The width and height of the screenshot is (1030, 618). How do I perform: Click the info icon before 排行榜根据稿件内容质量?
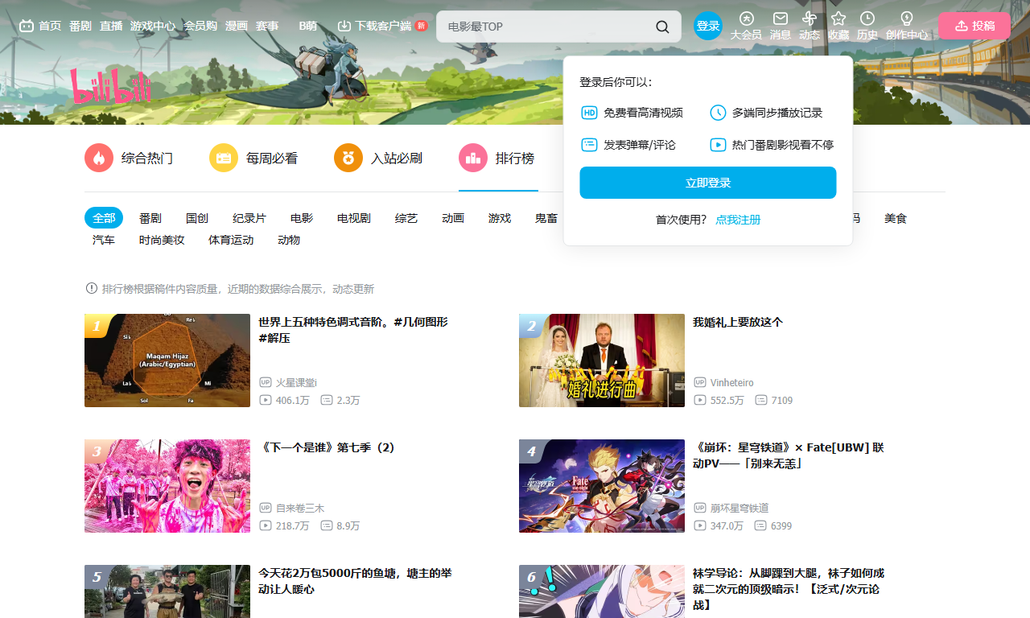pyautogui.click(x=92, y=288)
